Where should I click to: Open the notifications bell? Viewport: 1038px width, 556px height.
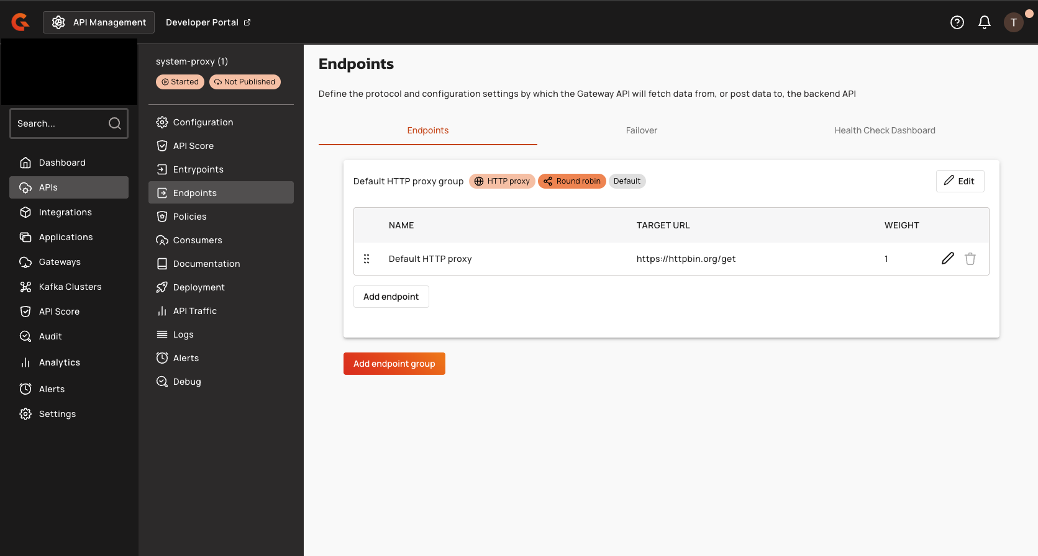[x=984, y=22]
